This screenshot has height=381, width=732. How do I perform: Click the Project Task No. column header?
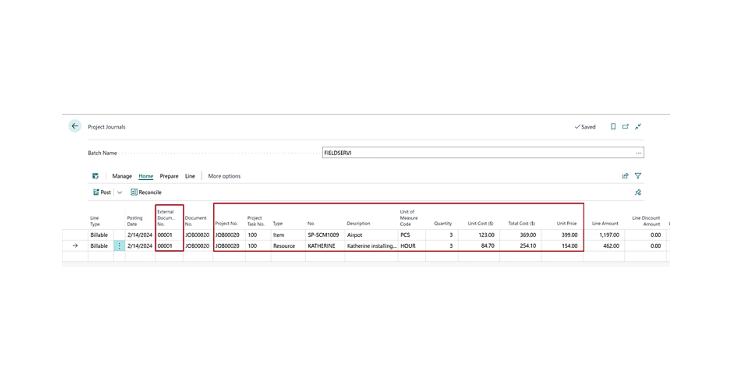(256, 221)
